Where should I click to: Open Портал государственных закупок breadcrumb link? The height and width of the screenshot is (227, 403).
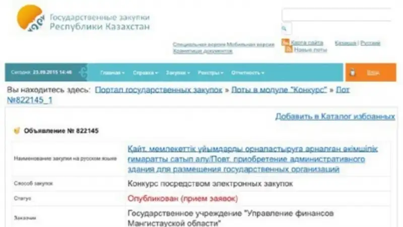coord(158,90)
